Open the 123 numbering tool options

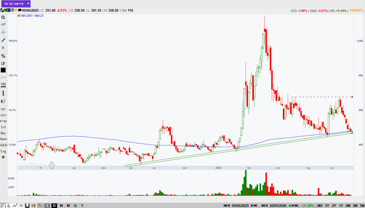pos(3,85)
